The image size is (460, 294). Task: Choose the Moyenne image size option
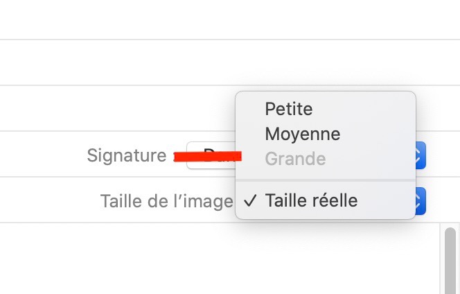pyautogui.click(x=302, y=134)
